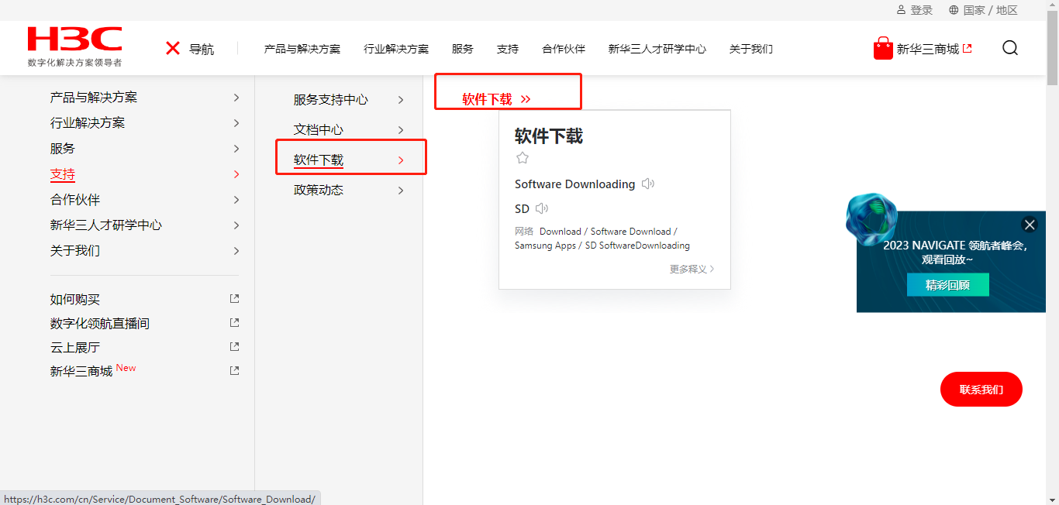Screen dimensions: 1059x505
Task: Open 服务 in top menu
Action: 463,49
